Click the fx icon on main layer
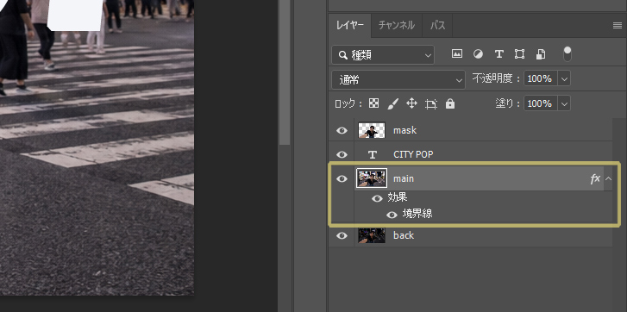Screen dimensions: 627x312 [x=595, y=178]
